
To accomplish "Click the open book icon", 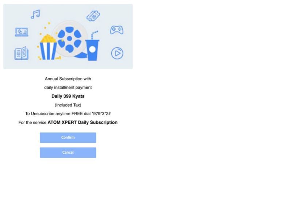I will click(x=22, y=53).
